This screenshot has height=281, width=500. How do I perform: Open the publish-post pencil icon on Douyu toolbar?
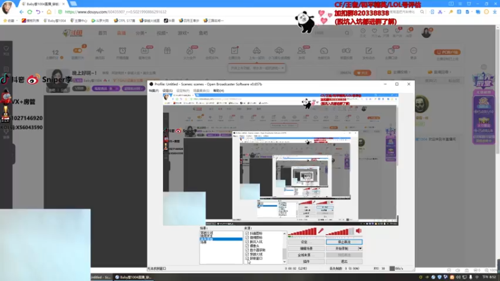pos(369,51)
